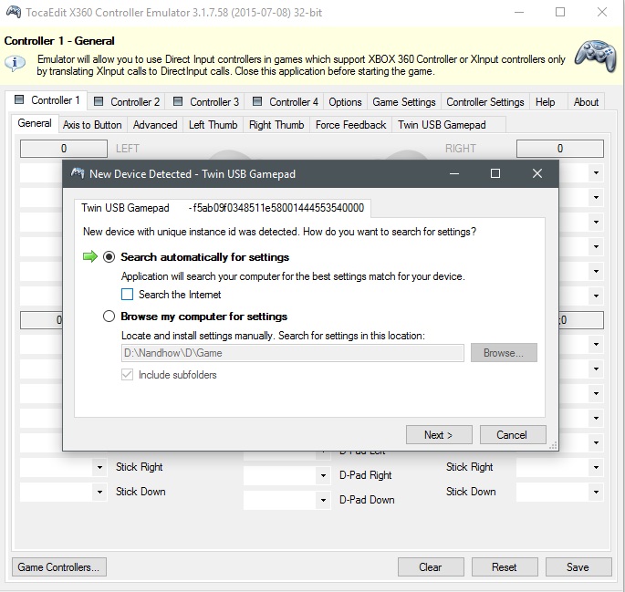Viewport: 625px width, 592px height.
Task: Switch to Controller 3 tab
Action: (x=206, y=102)
